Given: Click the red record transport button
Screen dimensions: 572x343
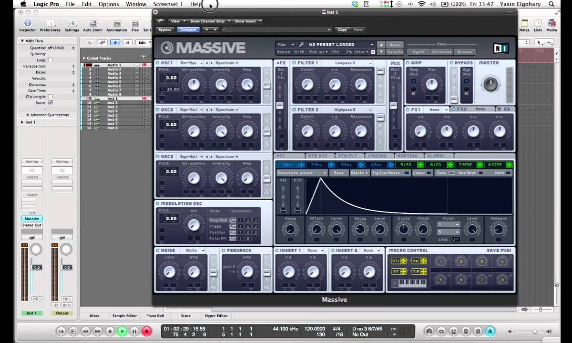Looking at the screenshot, I should coord(147,331).
